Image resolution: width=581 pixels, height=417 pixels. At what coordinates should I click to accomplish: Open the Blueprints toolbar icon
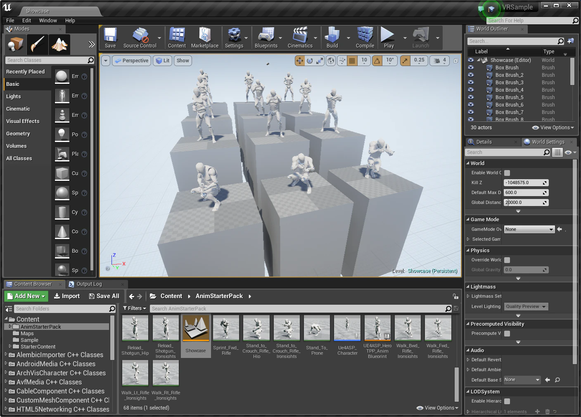pos(266,38)
